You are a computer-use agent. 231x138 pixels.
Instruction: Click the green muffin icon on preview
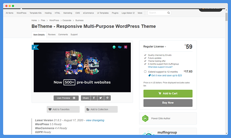[x=114, y=47]
